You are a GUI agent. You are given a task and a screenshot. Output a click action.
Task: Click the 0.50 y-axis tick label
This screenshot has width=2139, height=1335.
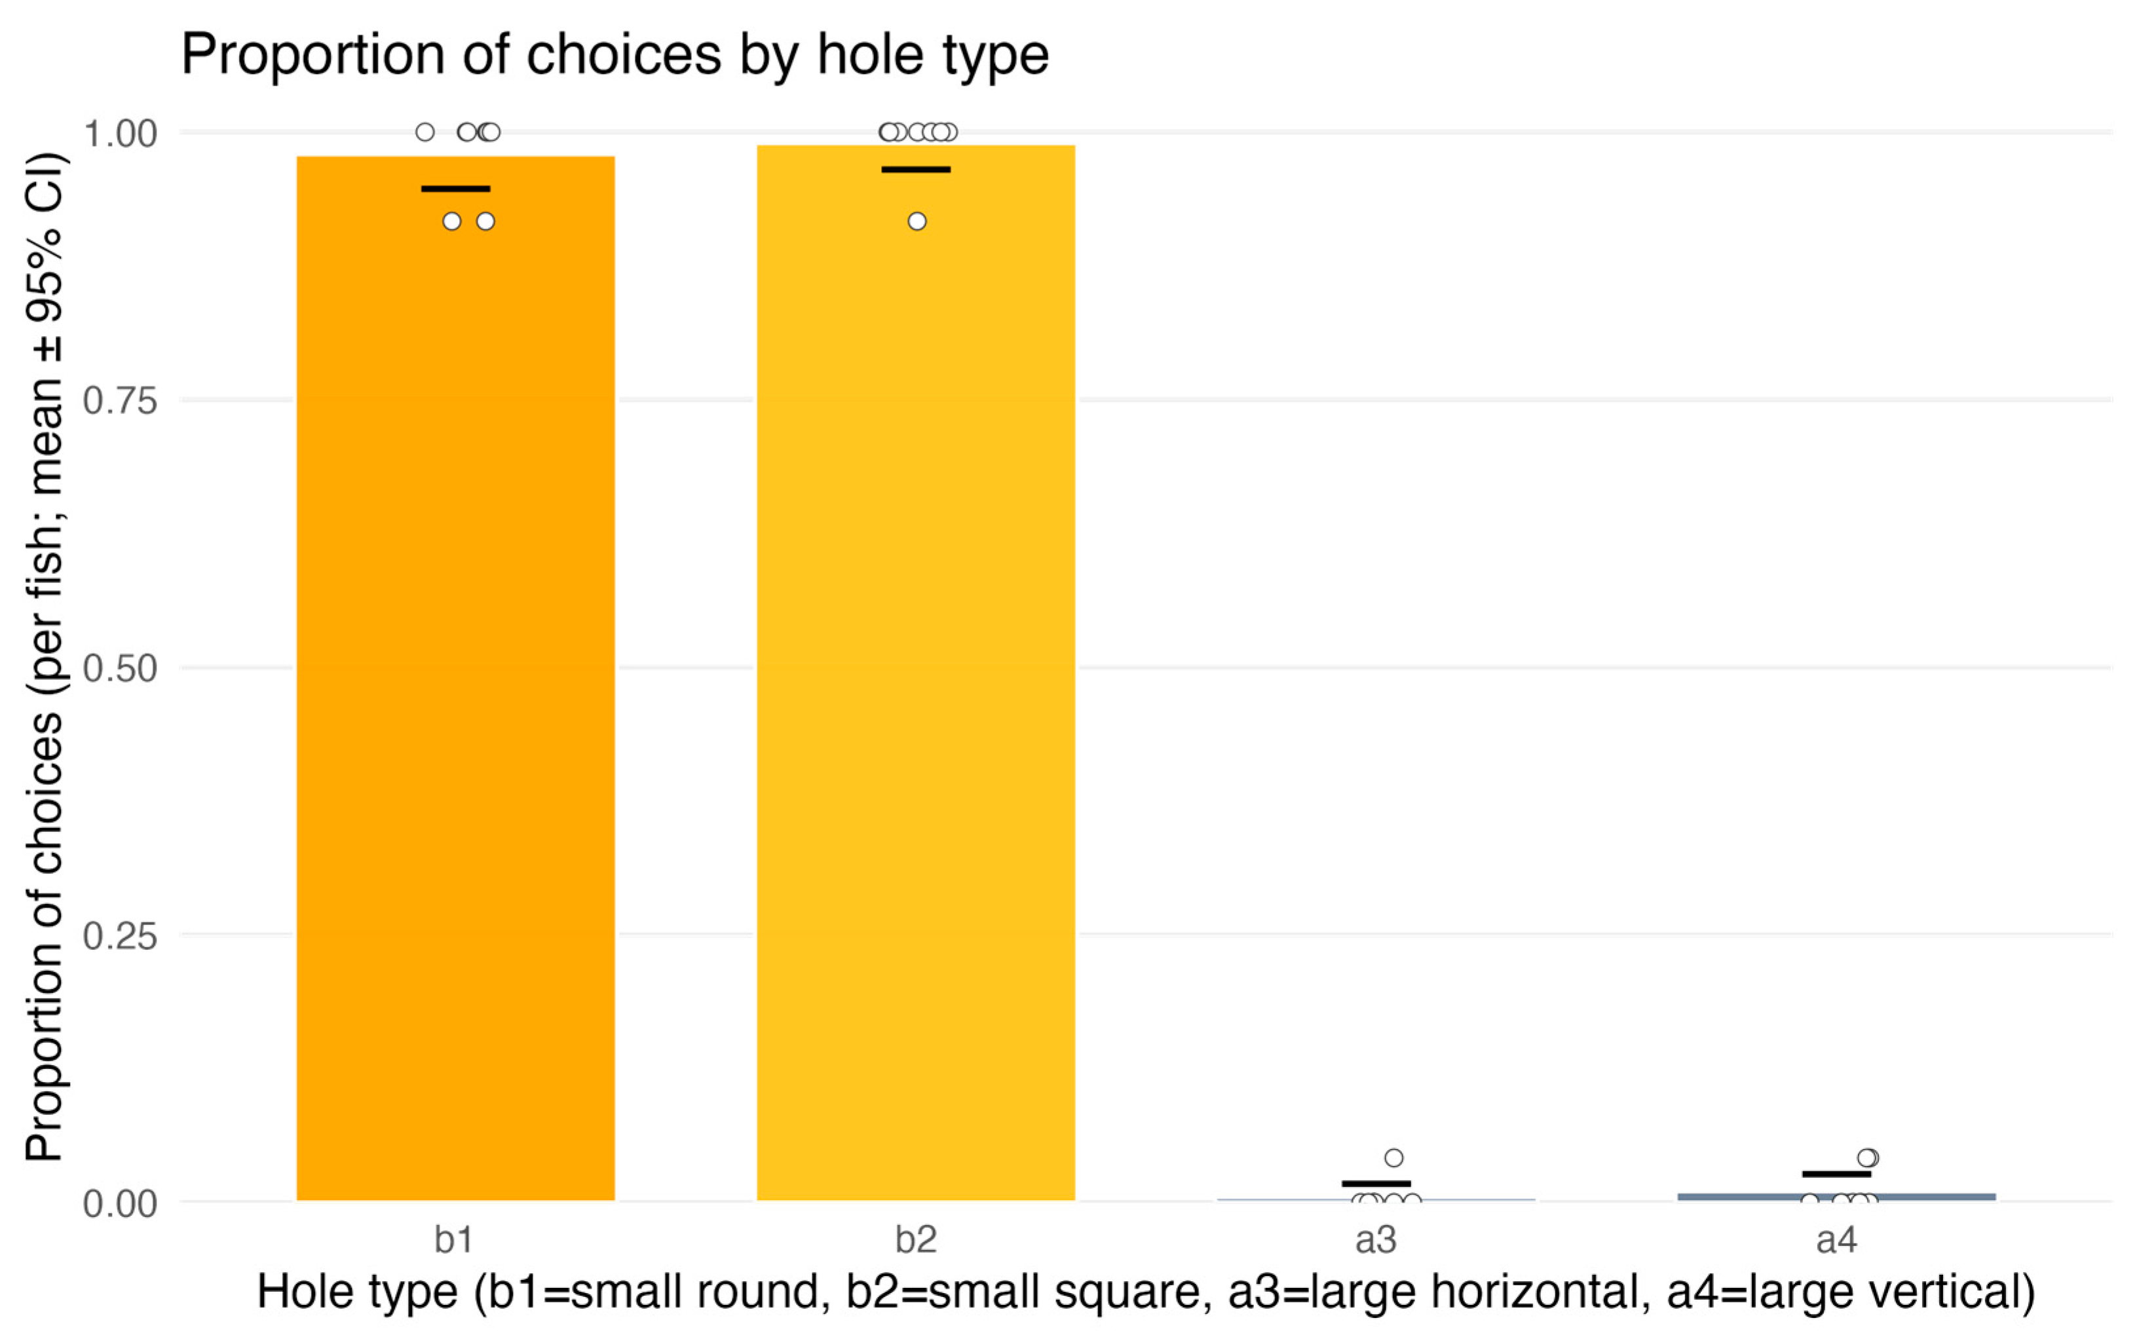pyautogui.click(x=120, y=668)
